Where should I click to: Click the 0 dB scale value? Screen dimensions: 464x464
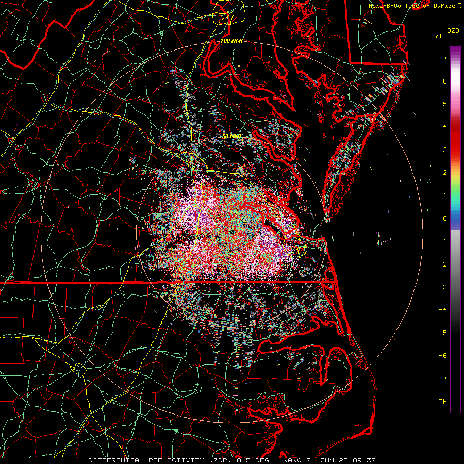point(445,219)
